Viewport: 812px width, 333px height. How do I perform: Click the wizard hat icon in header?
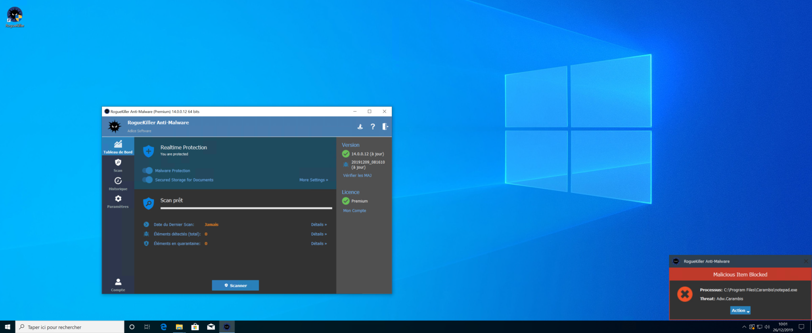click(360, 127)
